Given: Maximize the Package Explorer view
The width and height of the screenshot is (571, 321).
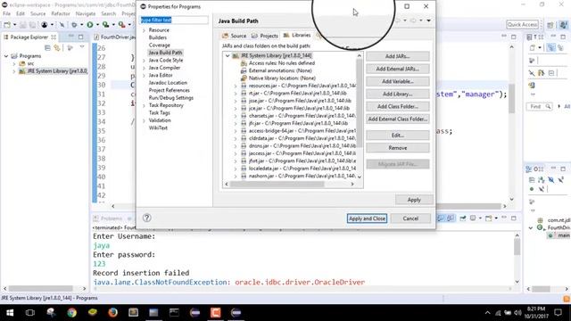Looking at the screenshot, I should [81, 37].
